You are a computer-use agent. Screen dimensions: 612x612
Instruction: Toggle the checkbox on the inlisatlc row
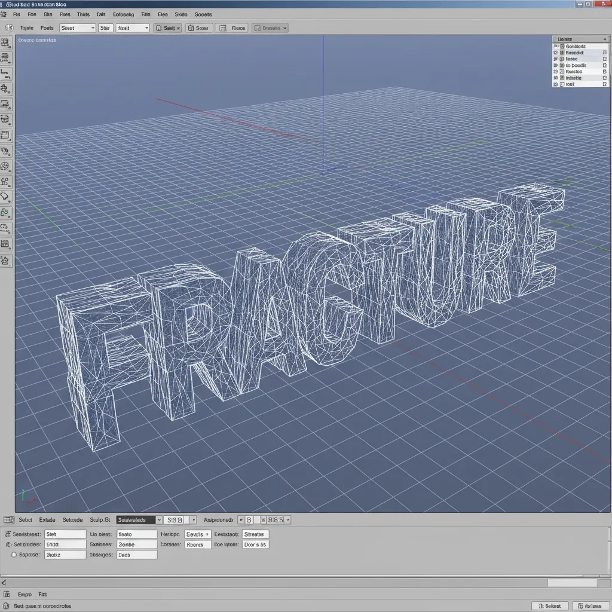605,78
